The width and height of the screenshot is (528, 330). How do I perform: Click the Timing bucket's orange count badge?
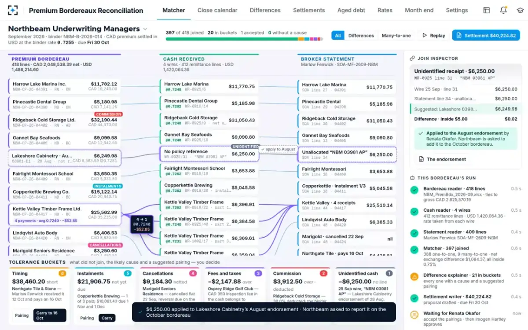(x=62, y=273)
